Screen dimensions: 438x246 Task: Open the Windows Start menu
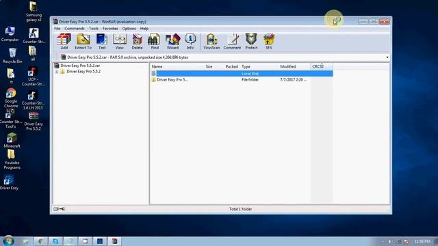(x=8, y=241)
